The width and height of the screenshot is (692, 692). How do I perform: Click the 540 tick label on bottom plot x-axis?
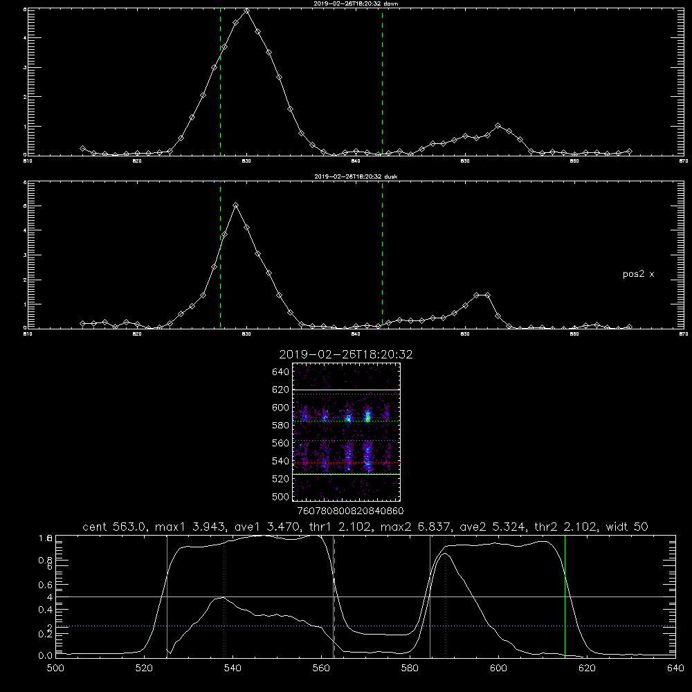point(233,668)
